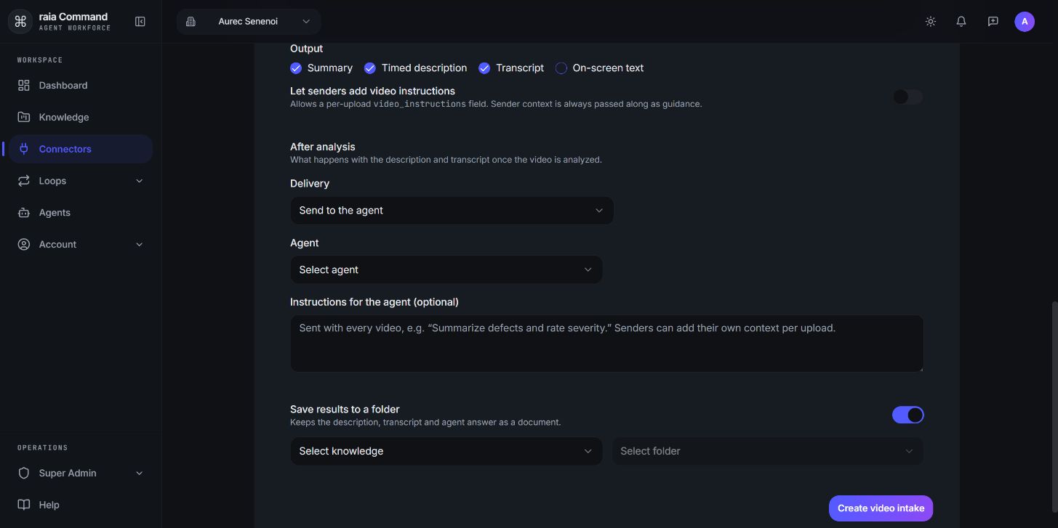Enable the On-screen text checkbox
The width and height of the screenshot is (1058, 528).
coord(561,68)
